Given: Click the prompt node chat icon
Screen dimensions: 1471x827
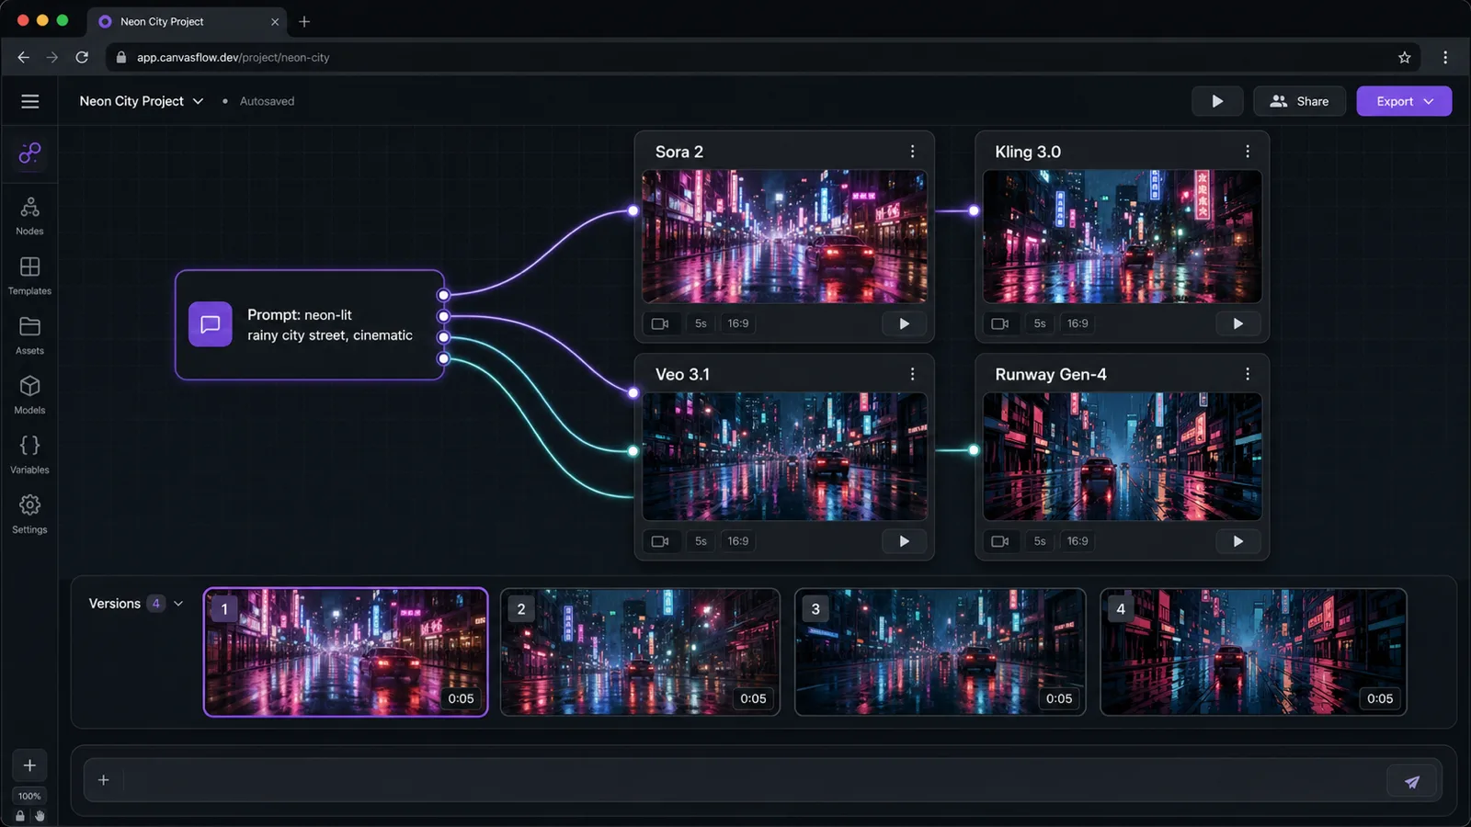Looking at the screenshot, I should pos(211,324).
